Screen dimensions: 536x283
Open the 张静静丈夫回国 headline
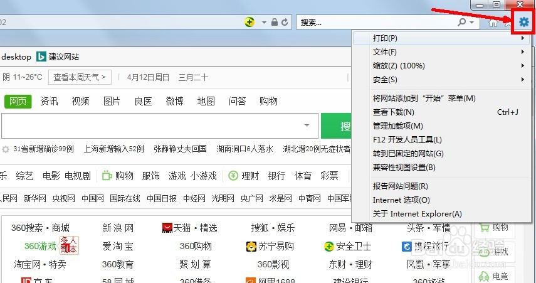coord(180,149)
